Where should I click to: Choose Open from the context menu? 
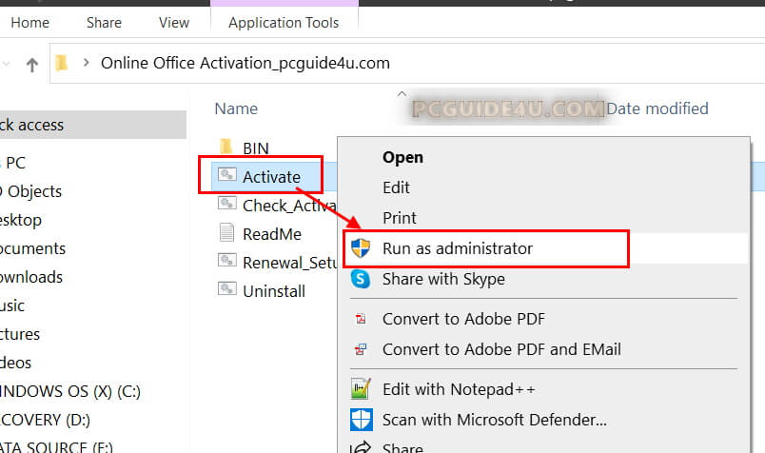[402, 157]
